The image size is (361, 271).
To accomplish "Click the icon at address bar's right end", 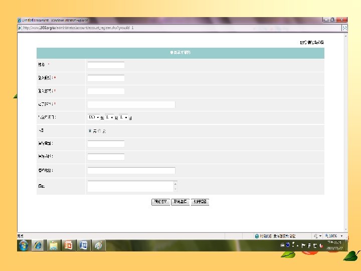I will (x=344, y=28).
